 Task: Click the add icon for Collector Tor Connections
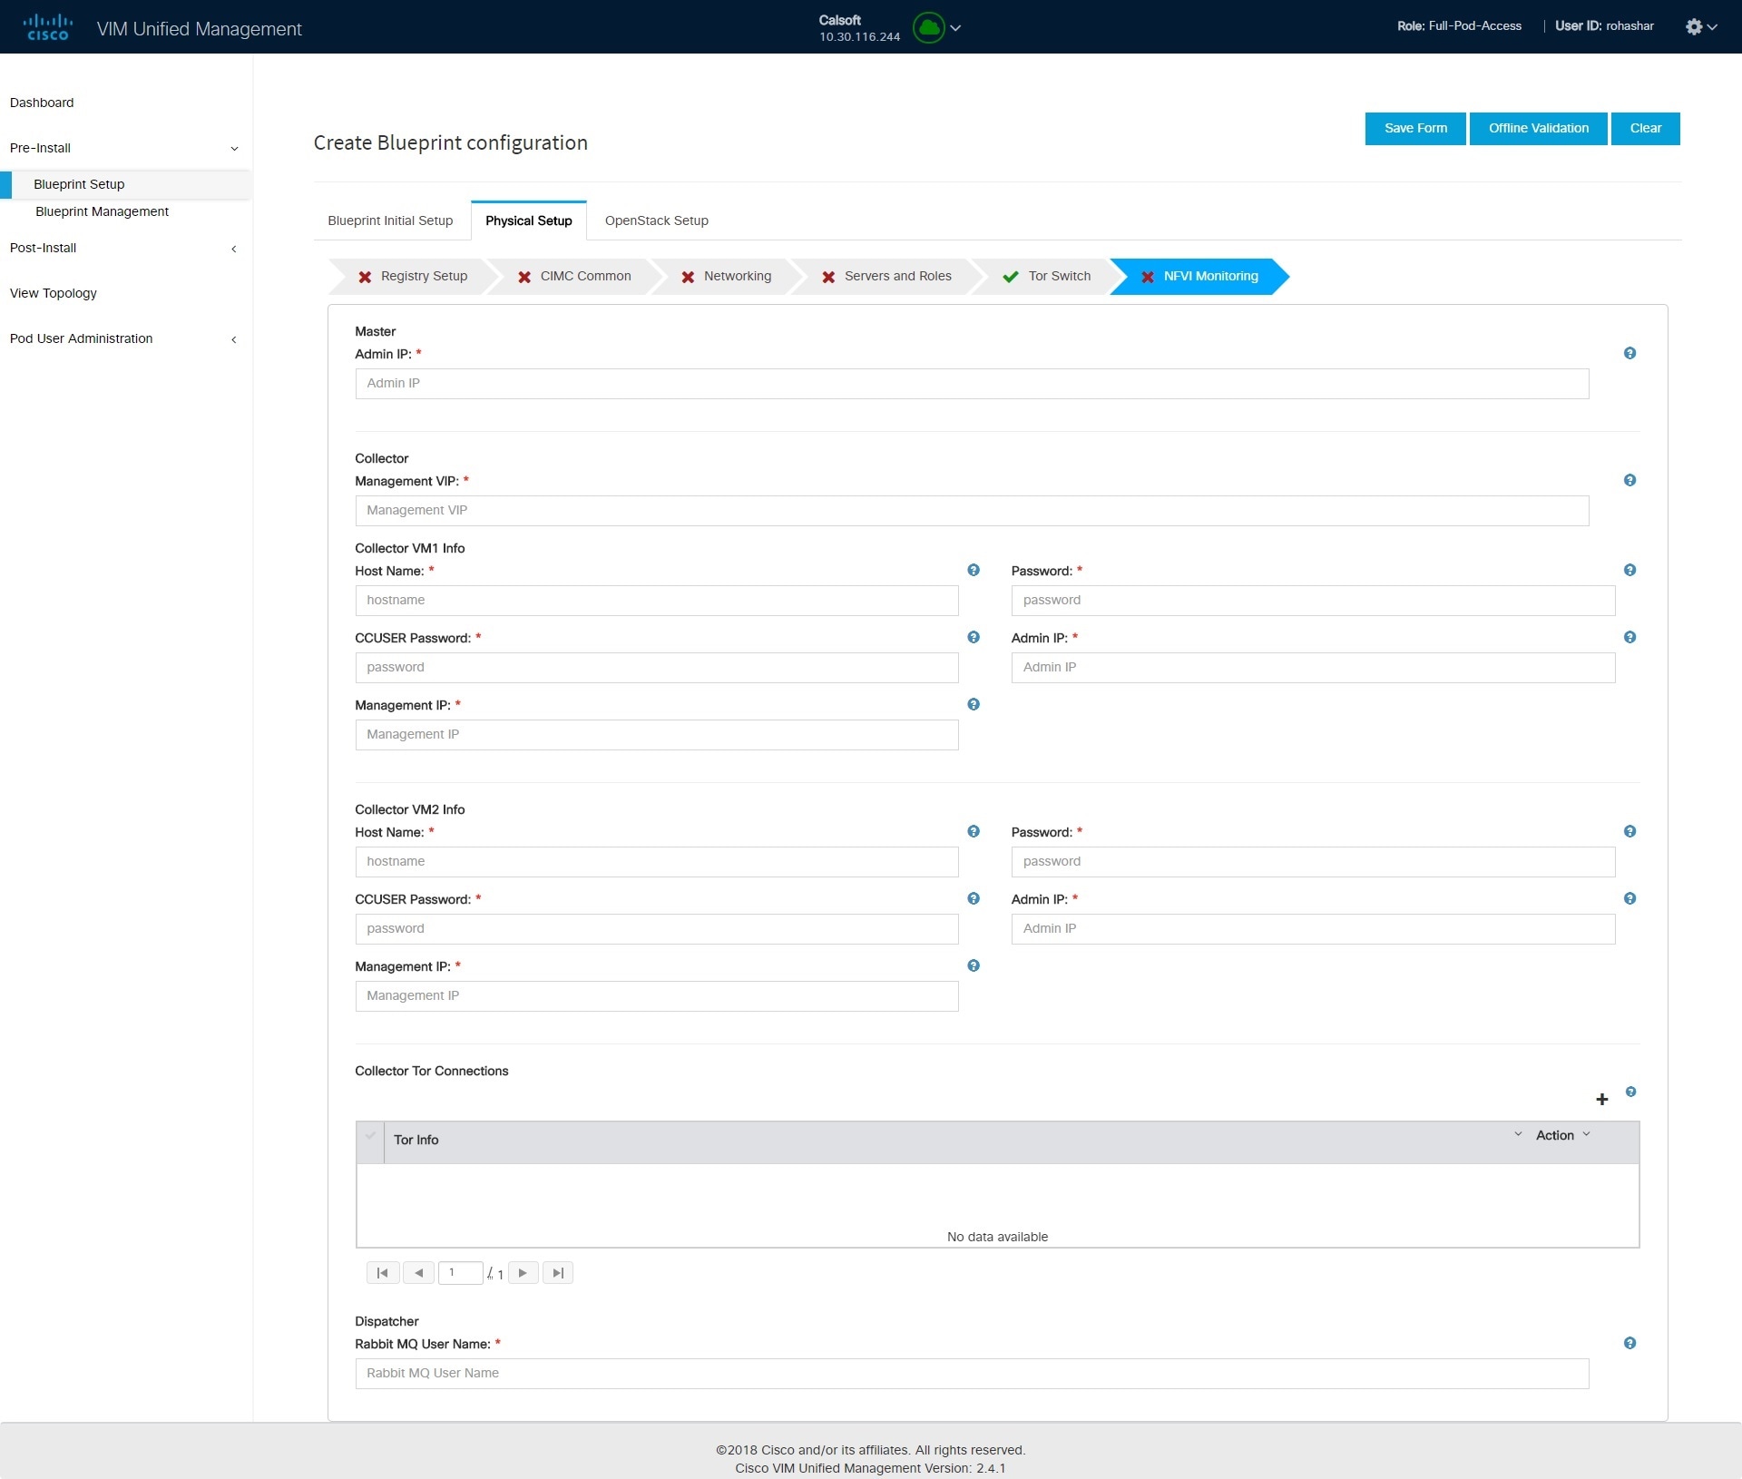pyautogui.click(x=1602, y=1099)
